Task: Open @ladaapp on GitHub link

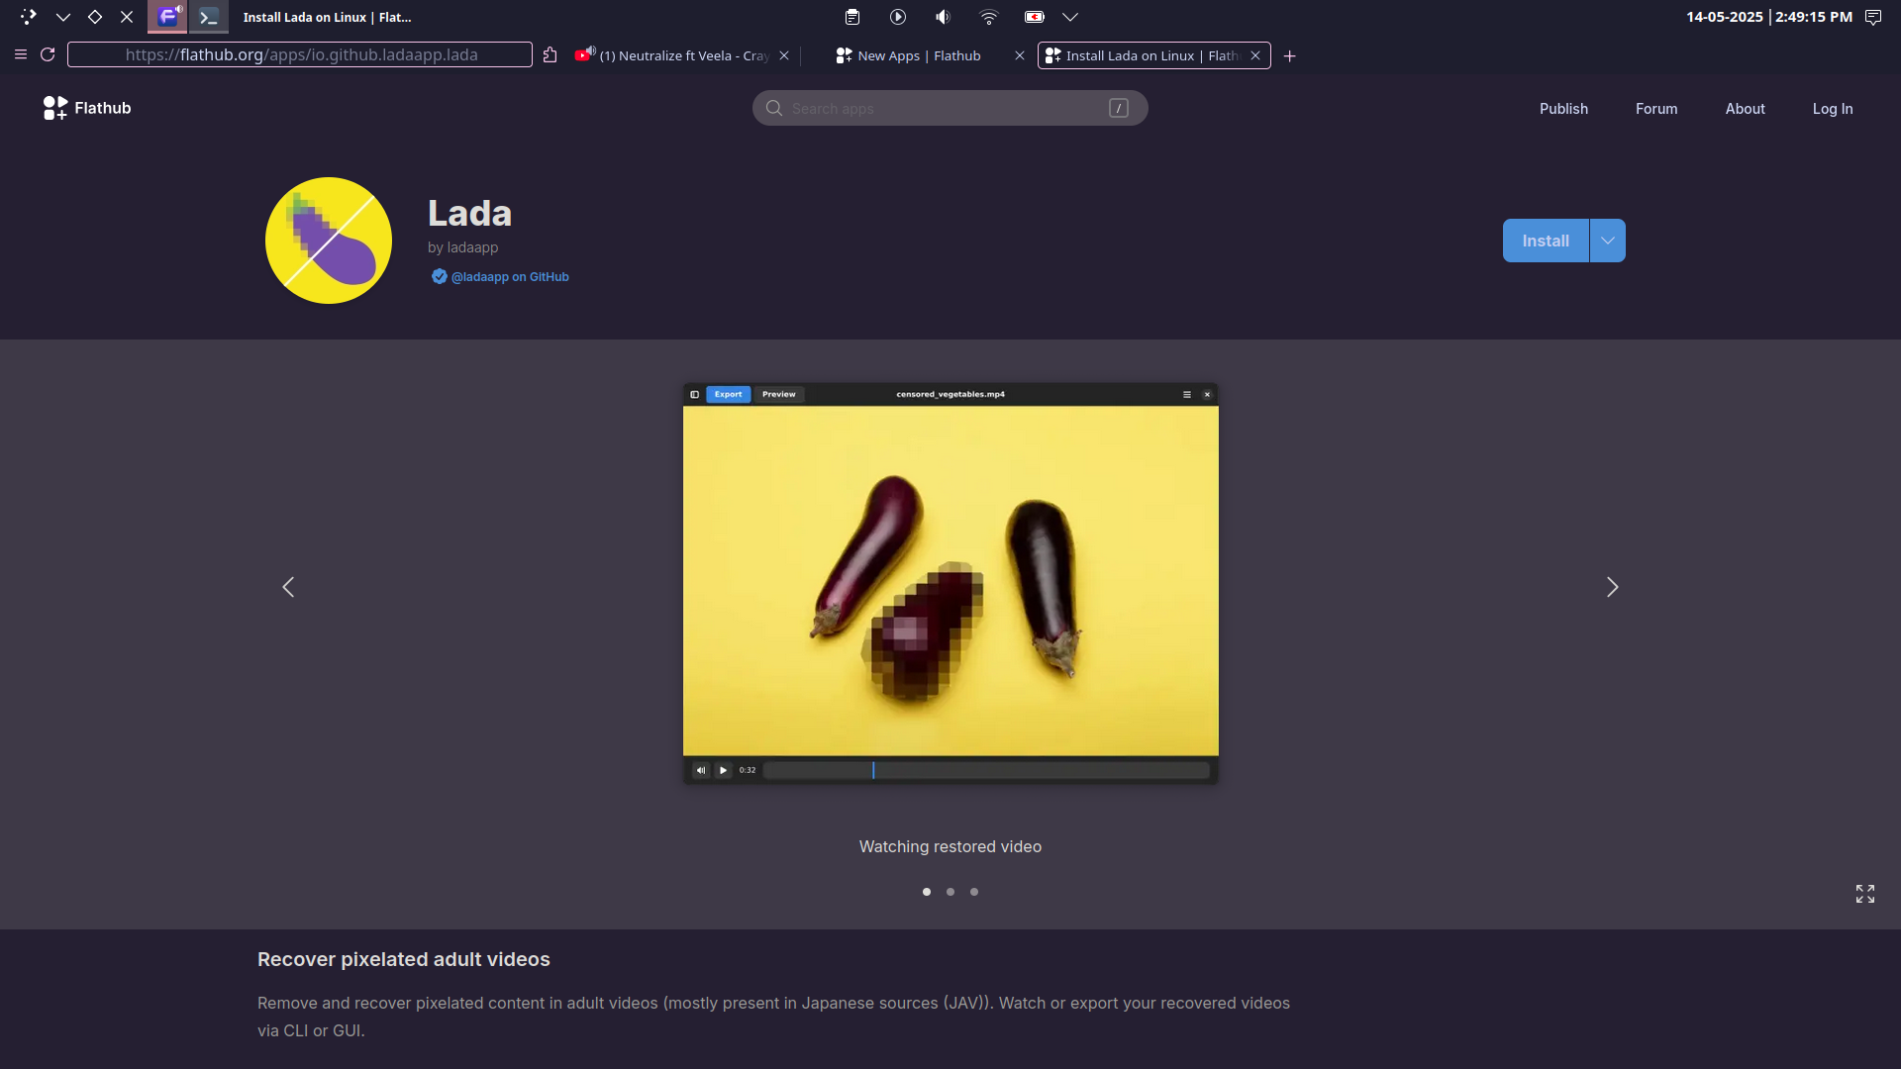Action: [x=509, y=277]
